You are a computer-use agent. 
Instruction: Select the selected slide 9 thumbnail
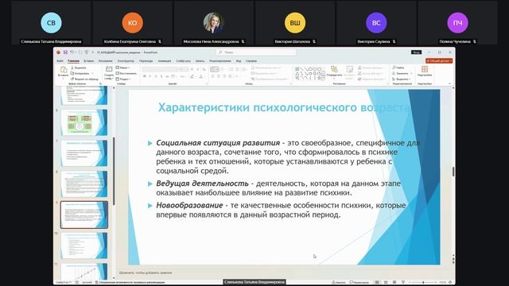[x=84, y=214]
